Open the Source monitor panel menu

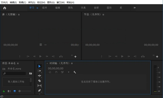[x=19, y=15]
